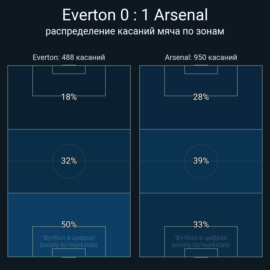Click Arsenal's 28% attacking zone label
The height and width of the screenshot is (270, 270).
[201, 97]
